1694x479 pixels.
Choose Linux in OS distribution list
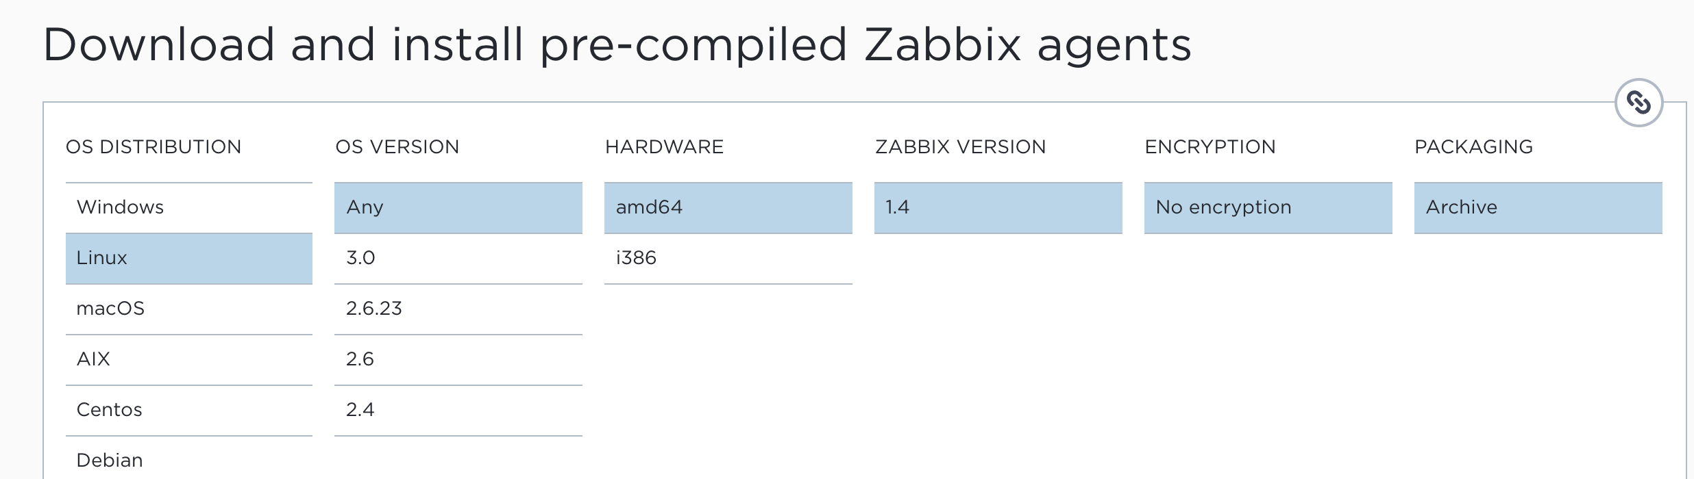(189, 258)
